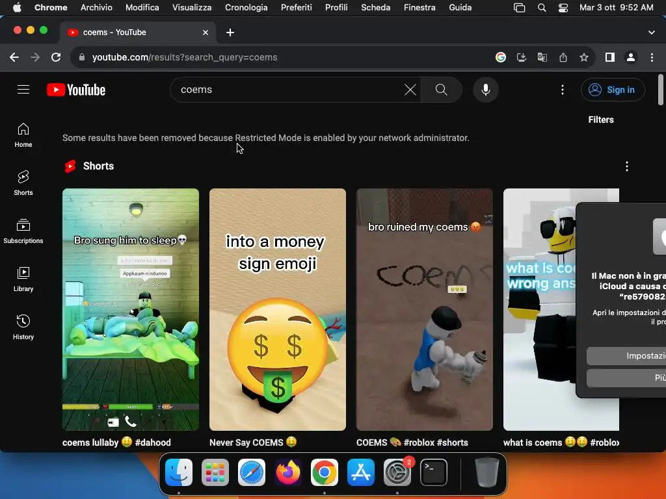666x499 pixels.
Task: Open 'coems lullaby #dahood' short title
Action: (x=116, y=442)
